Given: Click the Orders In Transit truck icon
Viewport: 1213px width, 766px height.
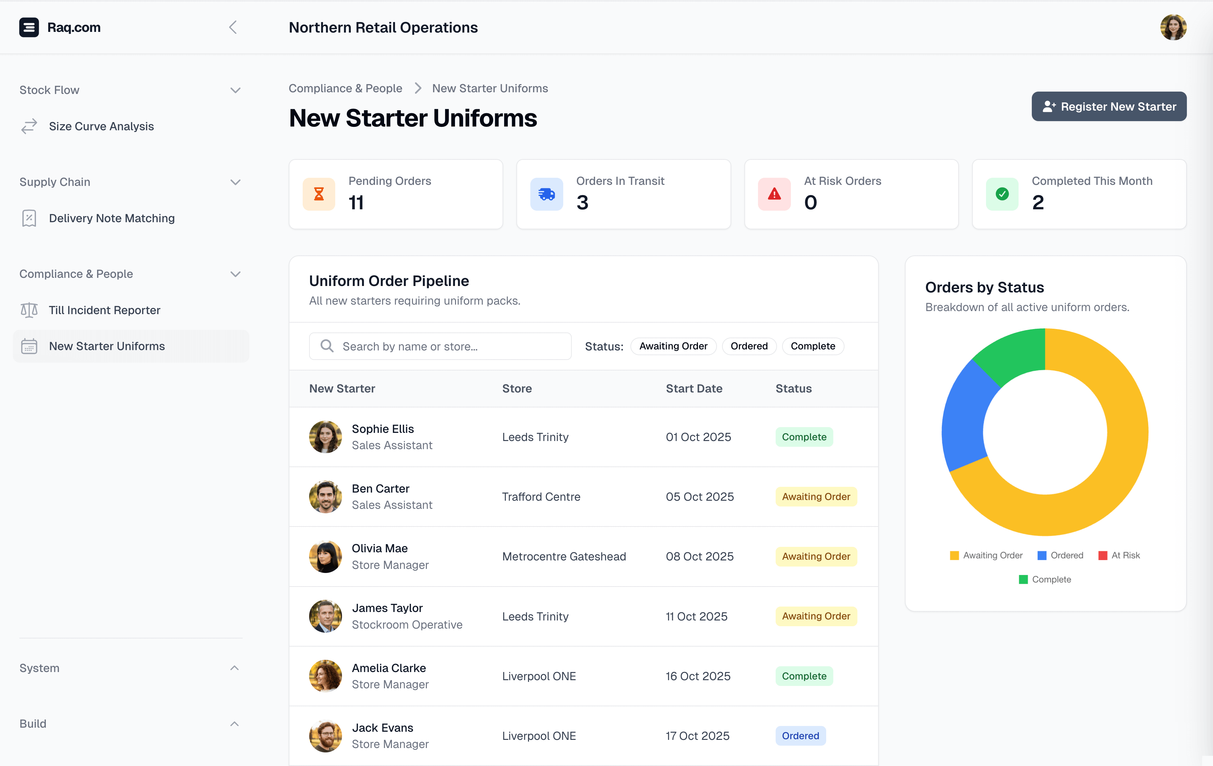Looking at the screenshot, I should click(547, 194).
